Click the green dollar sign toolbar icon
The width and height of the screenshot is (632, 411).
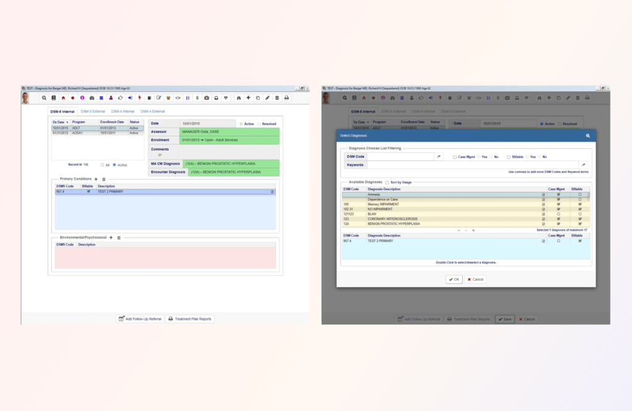(197, 98)
